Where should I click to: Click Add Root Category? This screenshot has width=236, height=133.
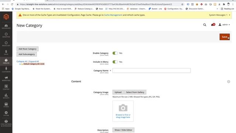[28, 49]
